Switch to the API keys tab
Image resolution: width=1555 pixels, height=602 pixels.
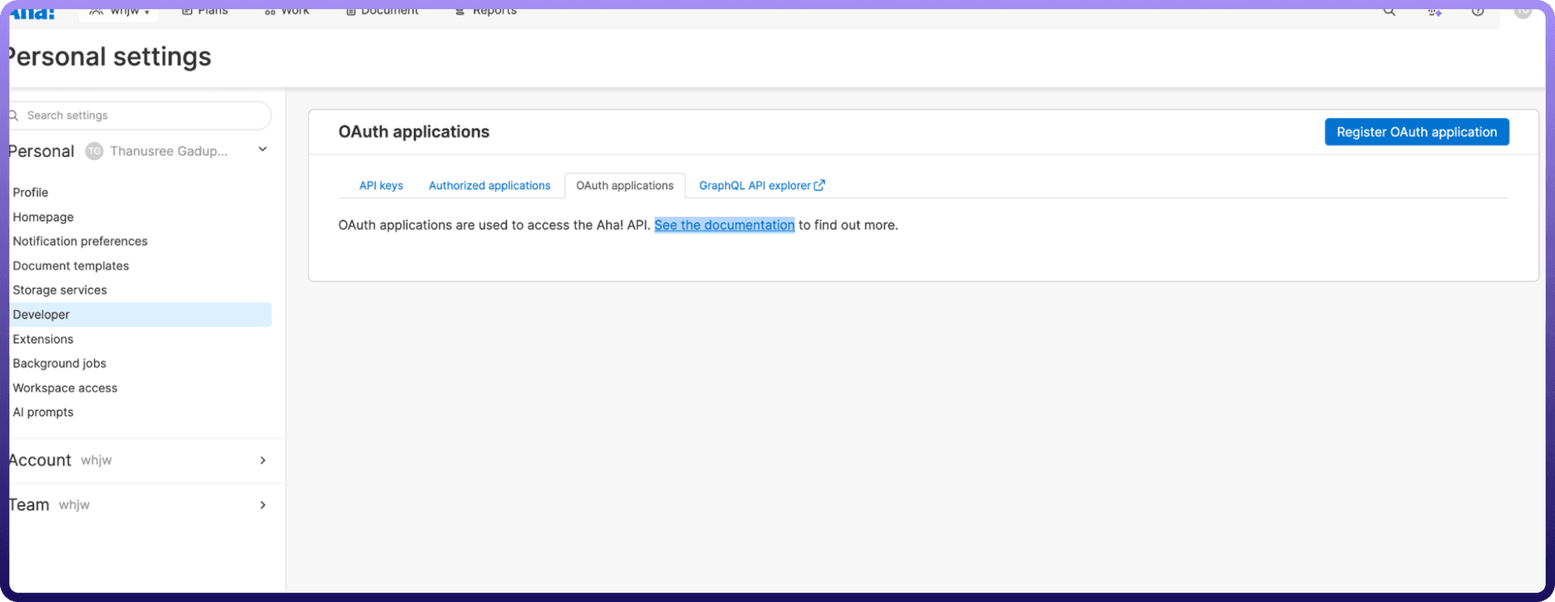381,185
